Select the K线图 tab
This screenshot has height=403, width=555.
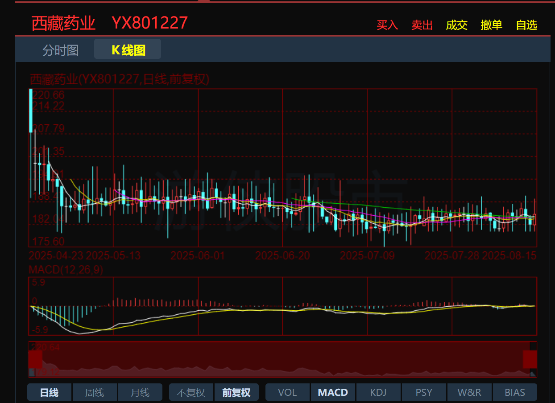tap(128, 50)
